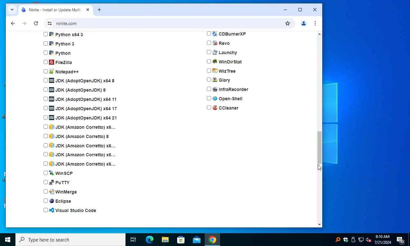Screen dimensions: 410x246
Task: Select the PuTTY checkbox
Action: coord(45,182)
